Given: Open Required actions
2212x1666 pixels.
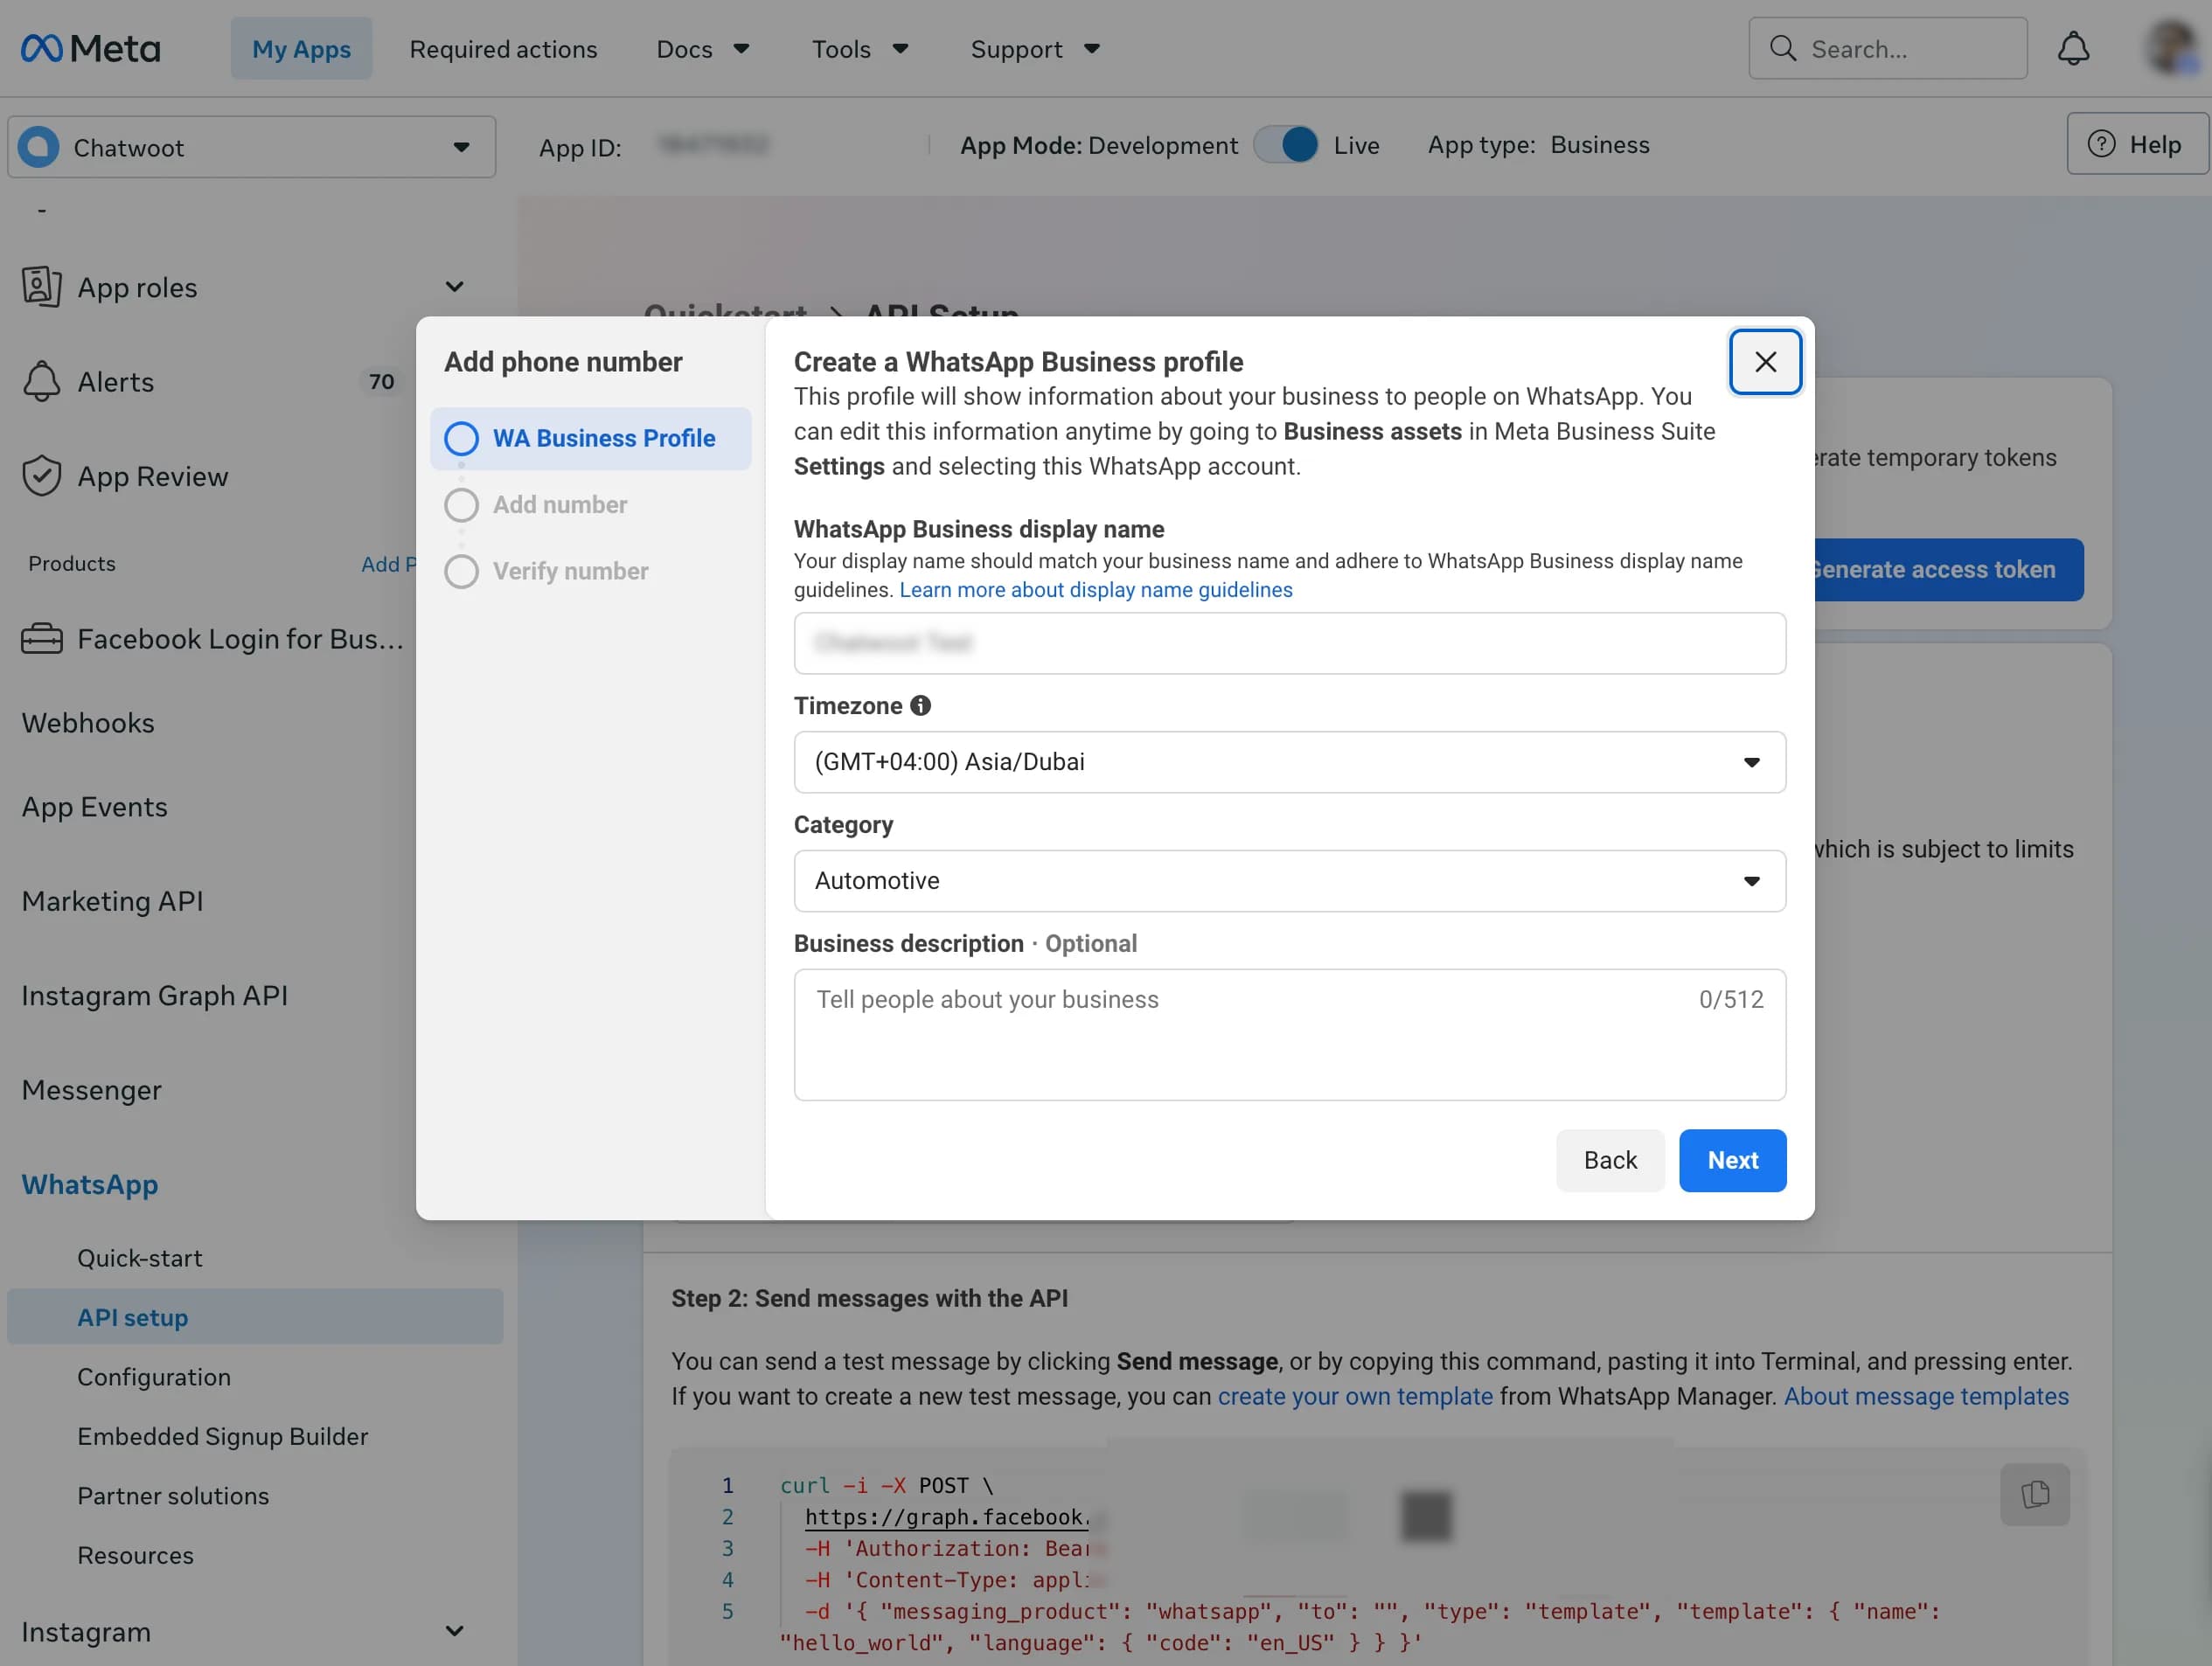Looking at the screenshot, I should (503, 48).
